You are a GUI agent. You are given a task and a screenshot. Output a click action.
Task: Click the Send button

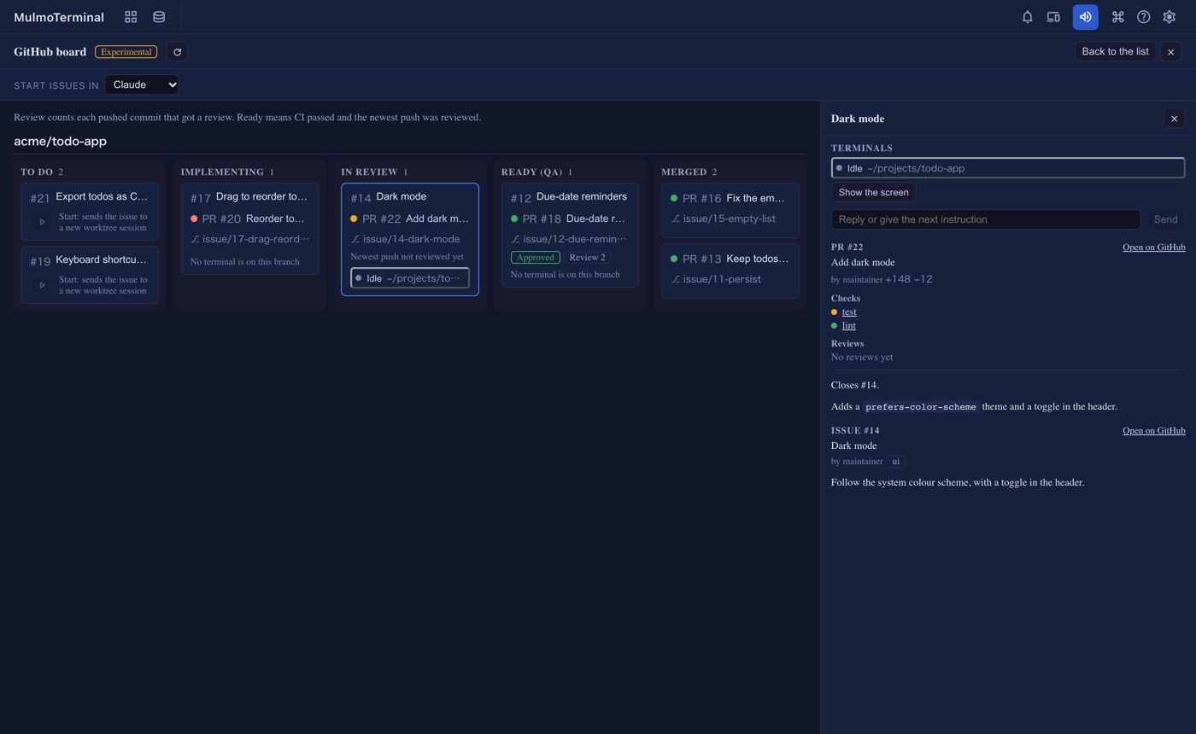point(1166,219)
